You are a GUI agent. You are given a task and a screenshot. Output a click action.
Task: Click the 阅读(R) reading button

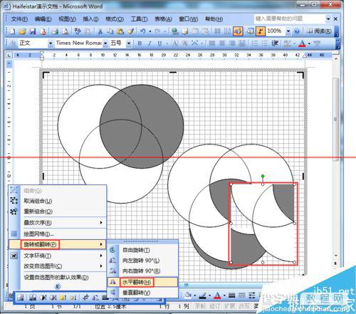point(319,31)
